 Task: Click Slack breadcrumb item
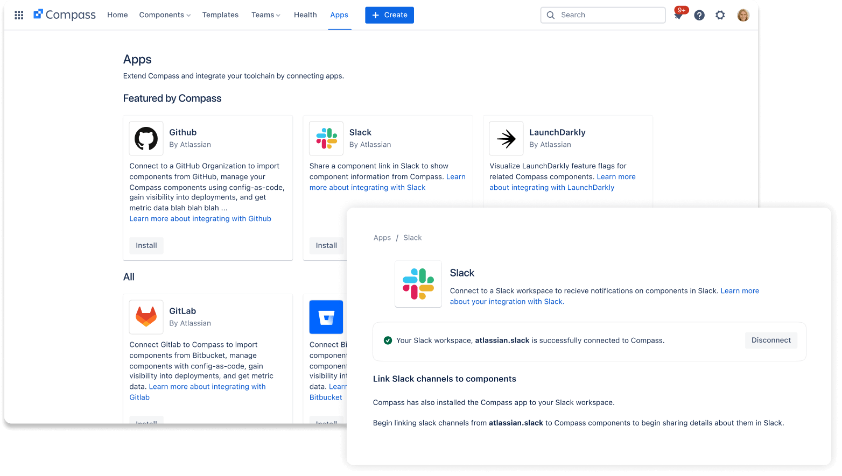(x=412, y=238)
